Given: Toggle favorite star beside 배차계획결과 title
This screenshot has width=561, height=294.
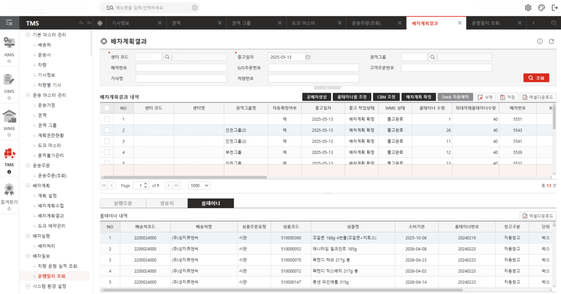Looking at the screenshot, I should coord(104,41).
